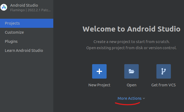
Task: Go to Learn Android Studio
Action: click(24, 51)
